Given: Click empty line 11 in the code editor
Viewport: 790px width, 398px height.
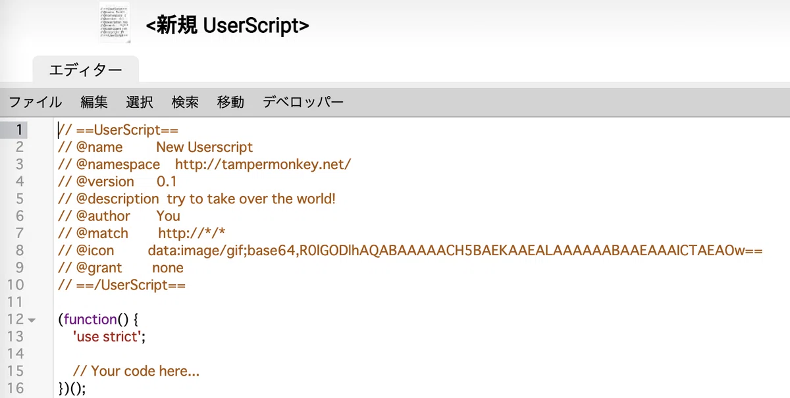Looking at the screenshot, I should [x=421, y=302].
